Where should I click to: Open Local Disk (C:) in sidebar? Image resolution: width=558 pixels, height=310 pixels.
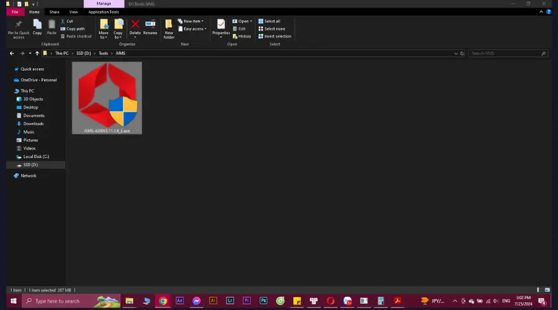pos(36,157)
